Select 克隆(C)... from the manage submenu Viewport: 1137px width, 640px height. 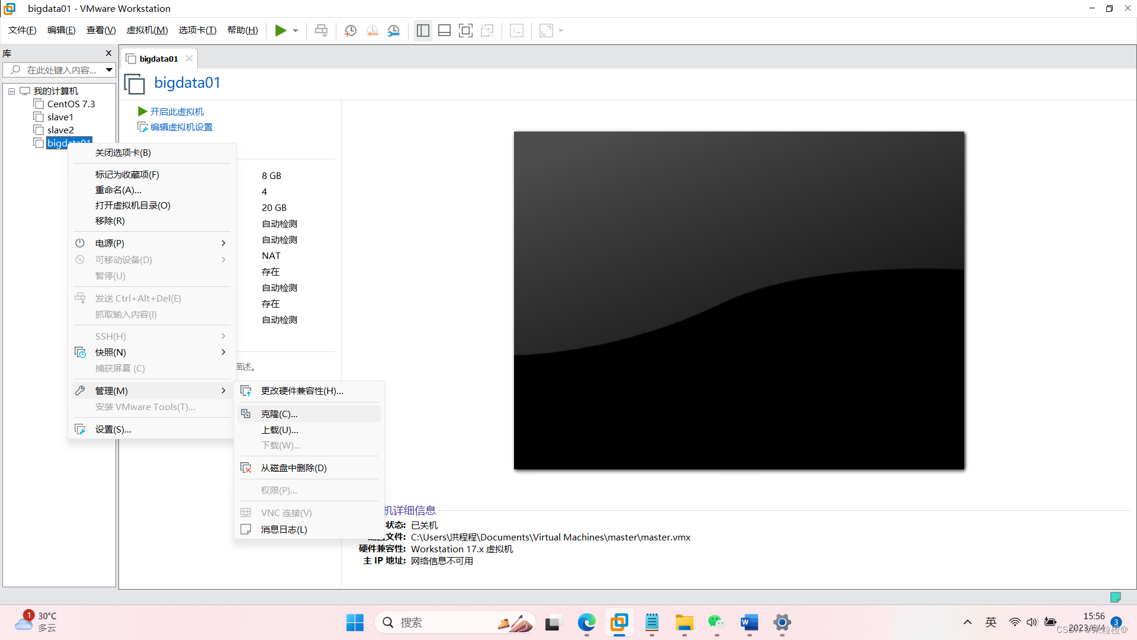click(280, 414)
